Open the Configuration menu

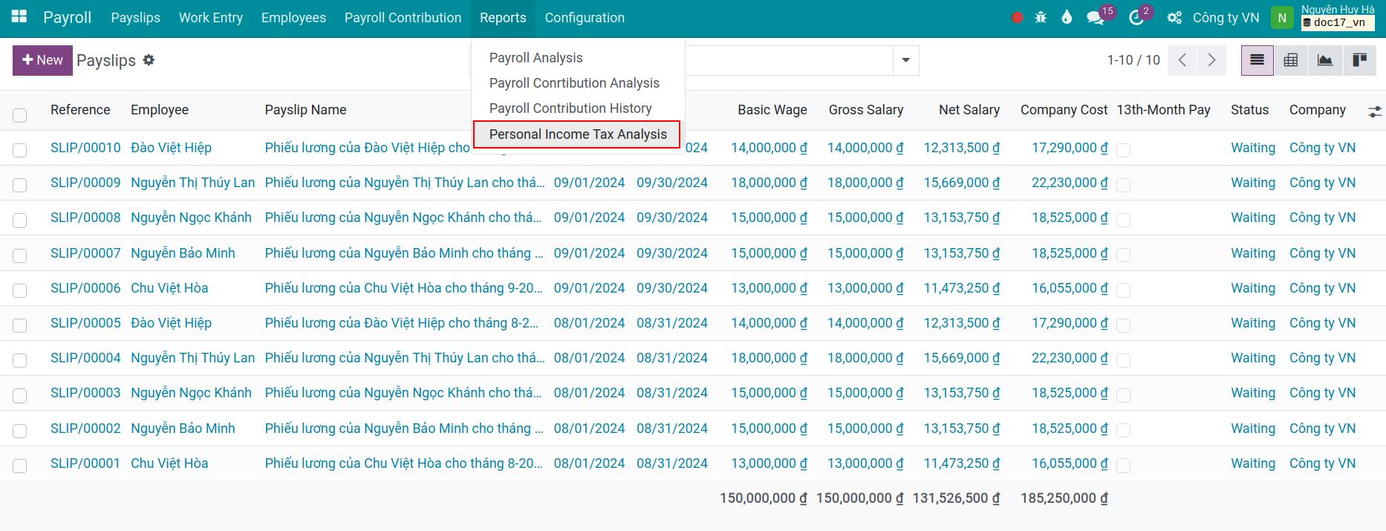click(585, 18)
